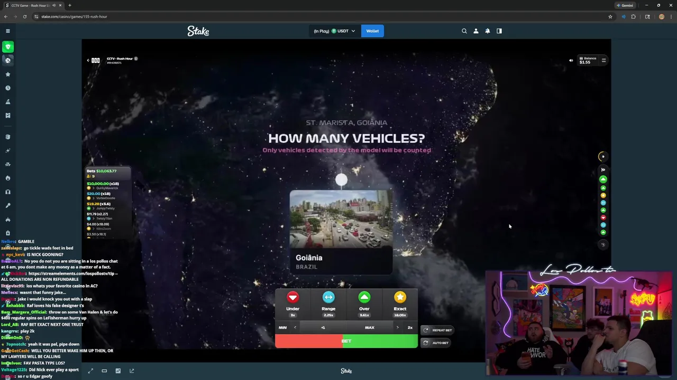Open Stake Originals S icon in sidebar
The height and width of the screenshot is (380, 677).
[x=8, y=137]
